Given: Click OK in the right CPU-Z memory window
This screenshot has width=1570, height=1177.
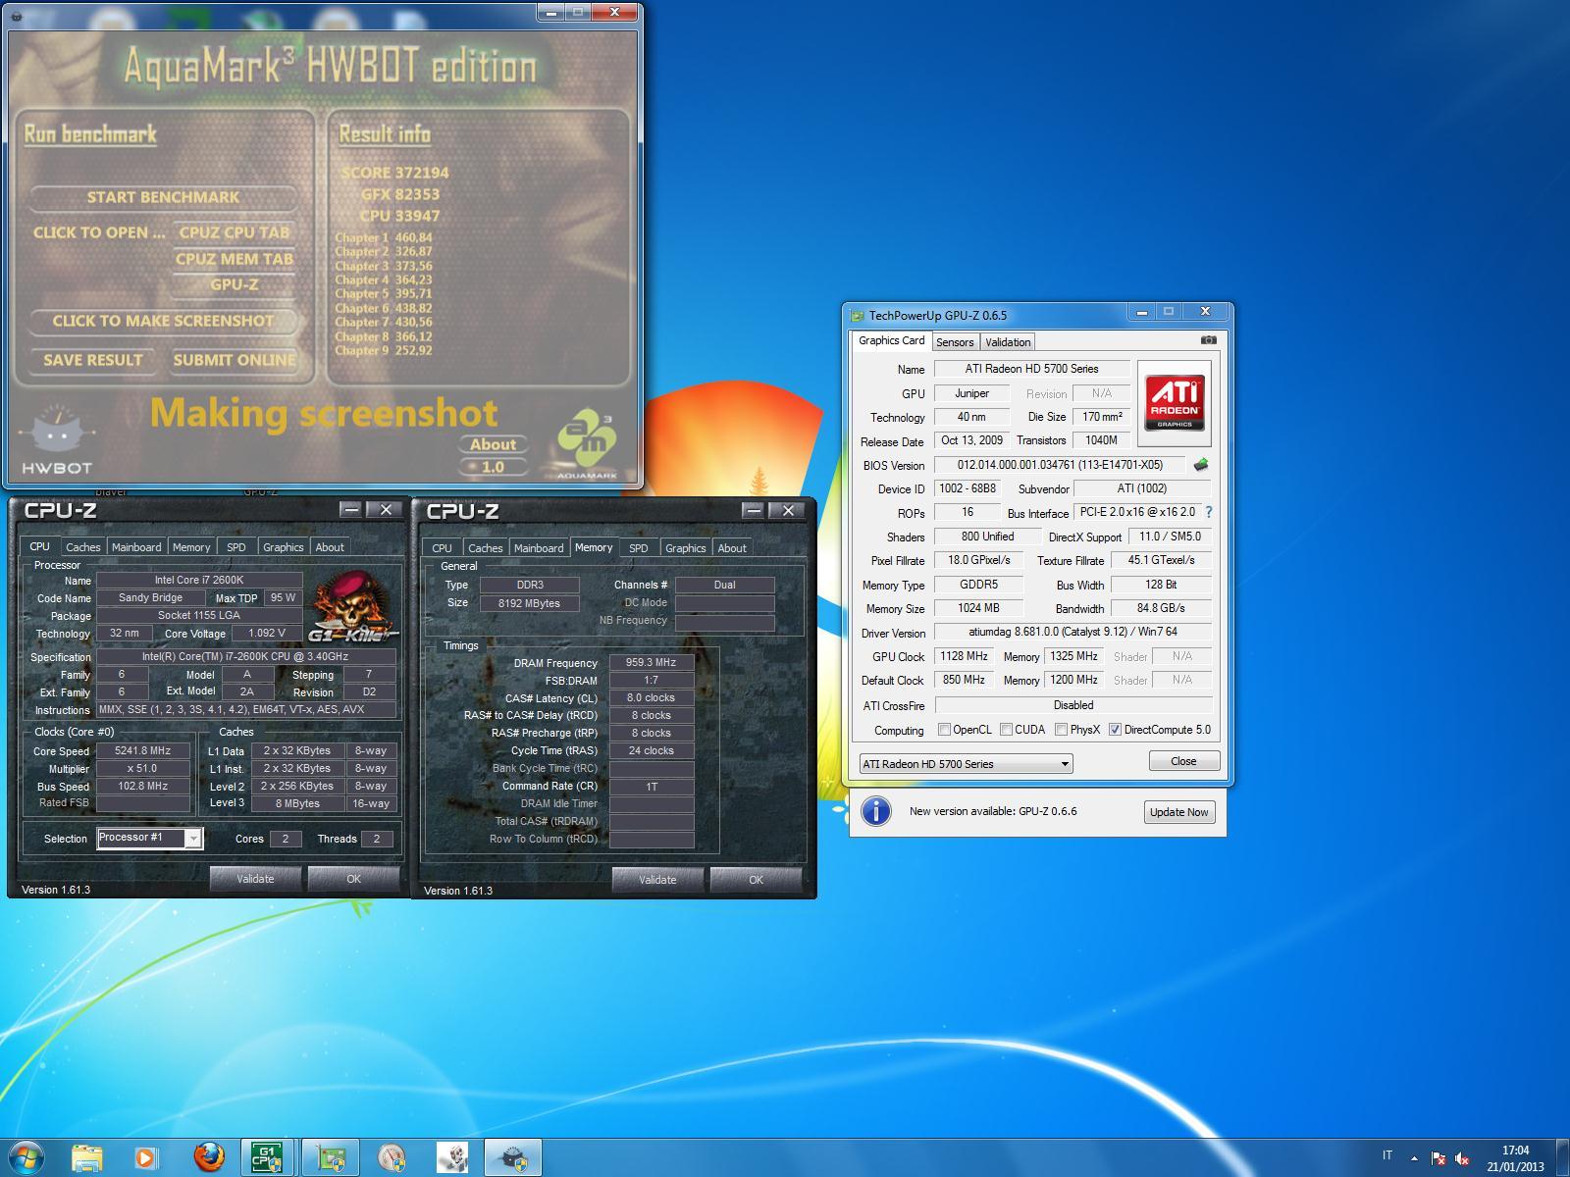Looking at the screenshot, I should point(756,880).
